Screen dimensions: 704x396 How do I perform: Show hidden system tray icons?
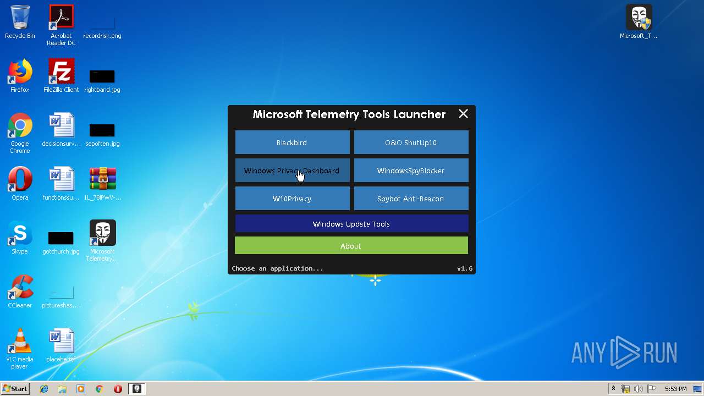coord(613,388)
